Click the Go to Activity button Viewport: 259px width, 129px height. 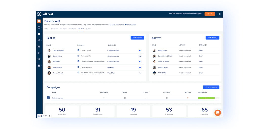(212, 38)
